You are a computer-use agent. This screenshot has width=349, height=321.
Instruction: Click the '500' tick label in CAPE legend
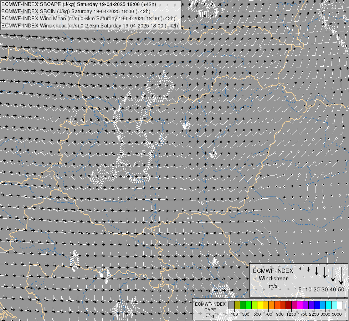pyautogui.click(x=257, y=314)
